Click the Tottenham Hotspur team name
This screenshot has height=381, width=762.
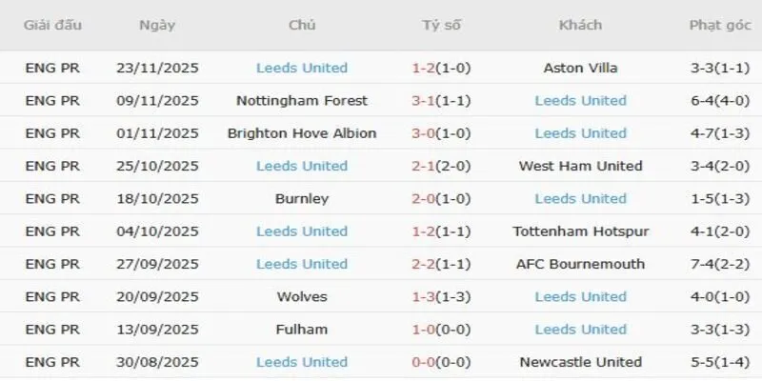pos(580,231)
